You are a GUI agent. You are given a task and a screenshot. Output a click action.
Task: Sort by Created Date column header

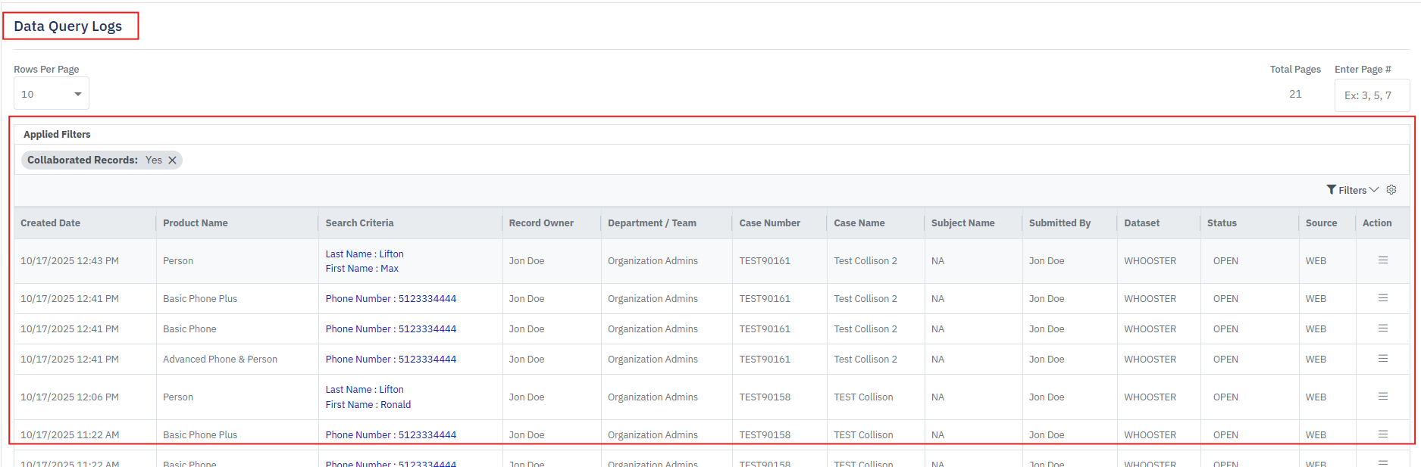coord(51,223)
